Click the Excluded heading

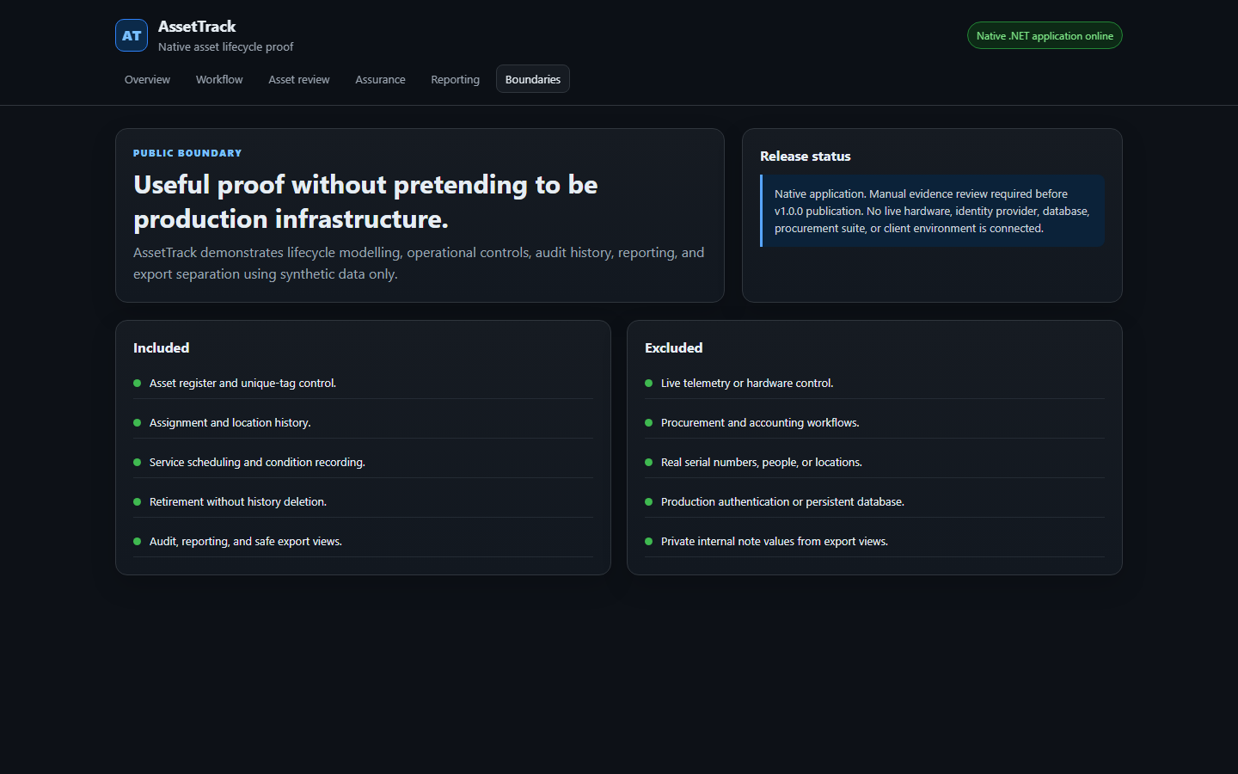[x=673, y=347]
